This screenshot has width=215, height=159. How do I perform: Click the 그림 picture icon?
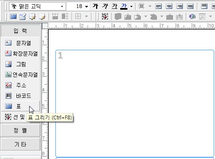(x=8, y=64)
